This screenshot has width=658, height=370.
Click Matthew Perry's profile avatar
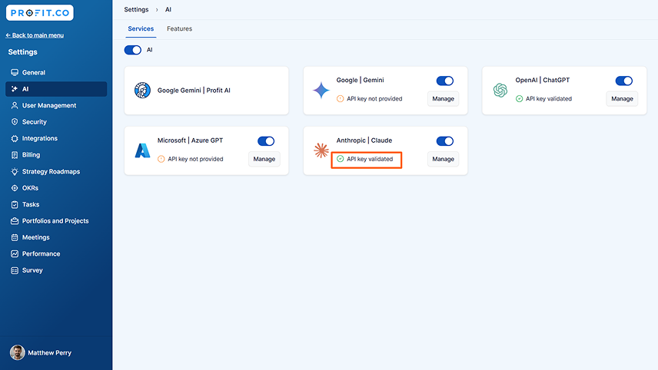coord(18,353)
